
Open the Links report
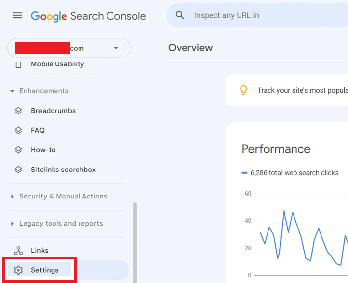pos(39,251)
